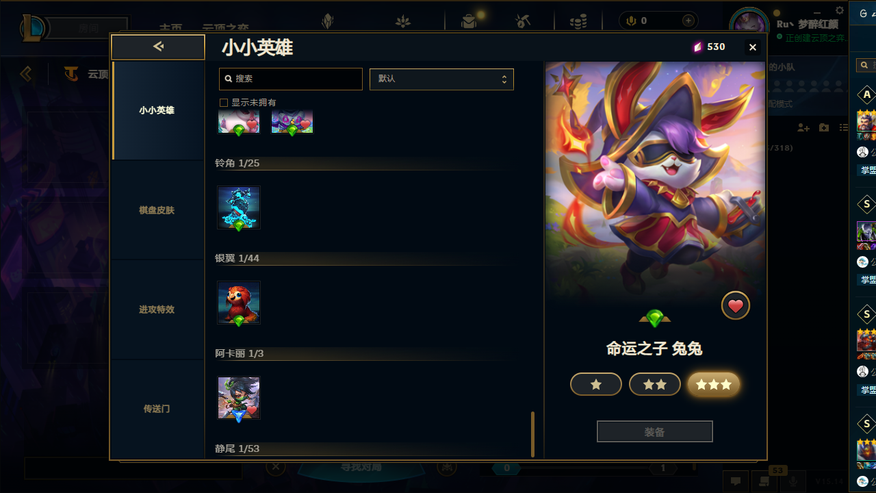Enable the 显示未拥有 checkbox
This screenshot has height=493, width=876.
tap(223, 103)
